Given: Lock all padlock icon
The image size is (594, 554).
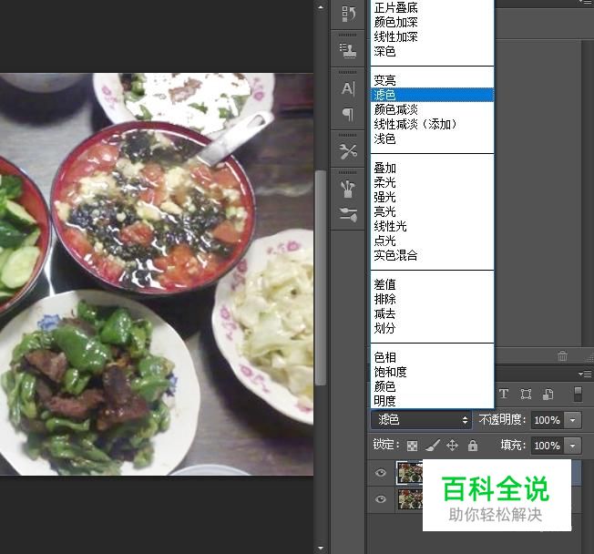Looking at the screenshot, I should pos(473,446).
